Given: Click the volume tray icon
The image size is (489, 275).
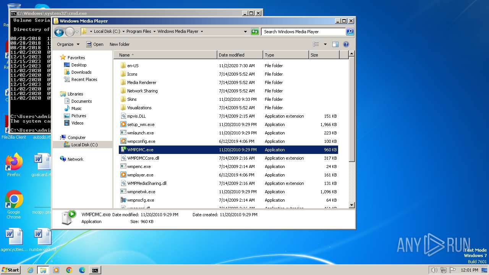Looking at the screenshot, I should (x=434, y=270).
